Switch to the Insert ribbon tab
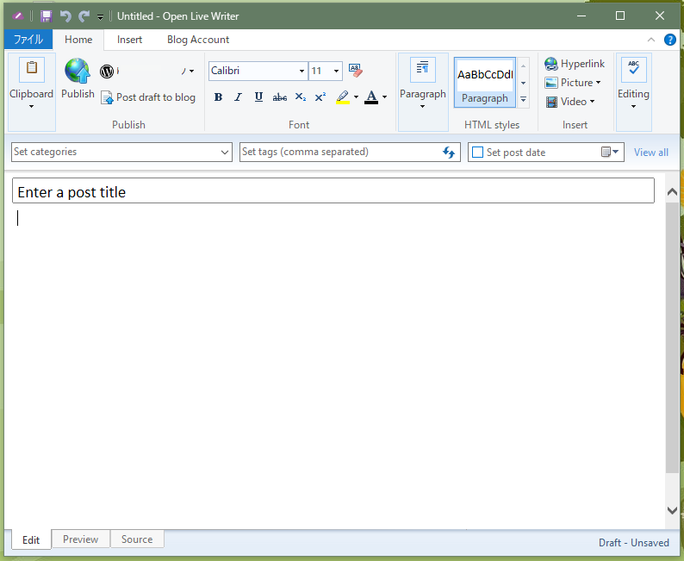 tap(130, 40)
